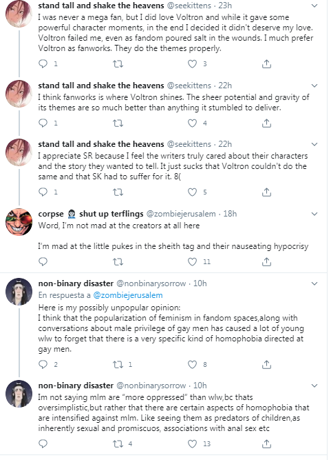Viewport: 331px width, 460px height.
Task: Open the 'corpse shut up terflings' display name
Action: [91, 214]
